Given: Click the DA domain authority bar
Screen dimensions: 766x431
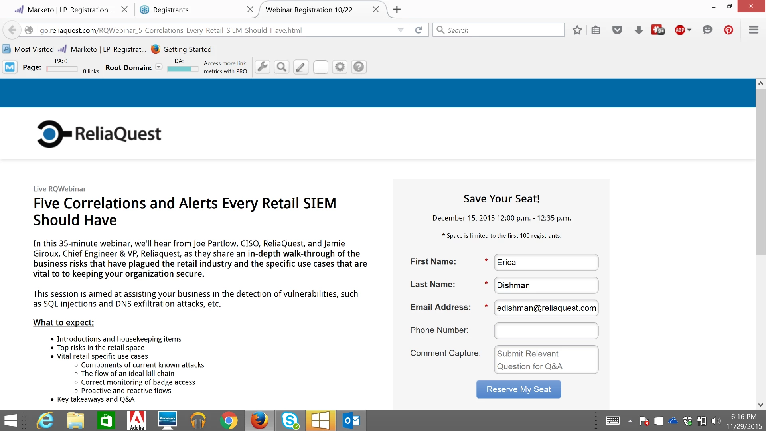Looking at the screenshot, I should (182, 69).
